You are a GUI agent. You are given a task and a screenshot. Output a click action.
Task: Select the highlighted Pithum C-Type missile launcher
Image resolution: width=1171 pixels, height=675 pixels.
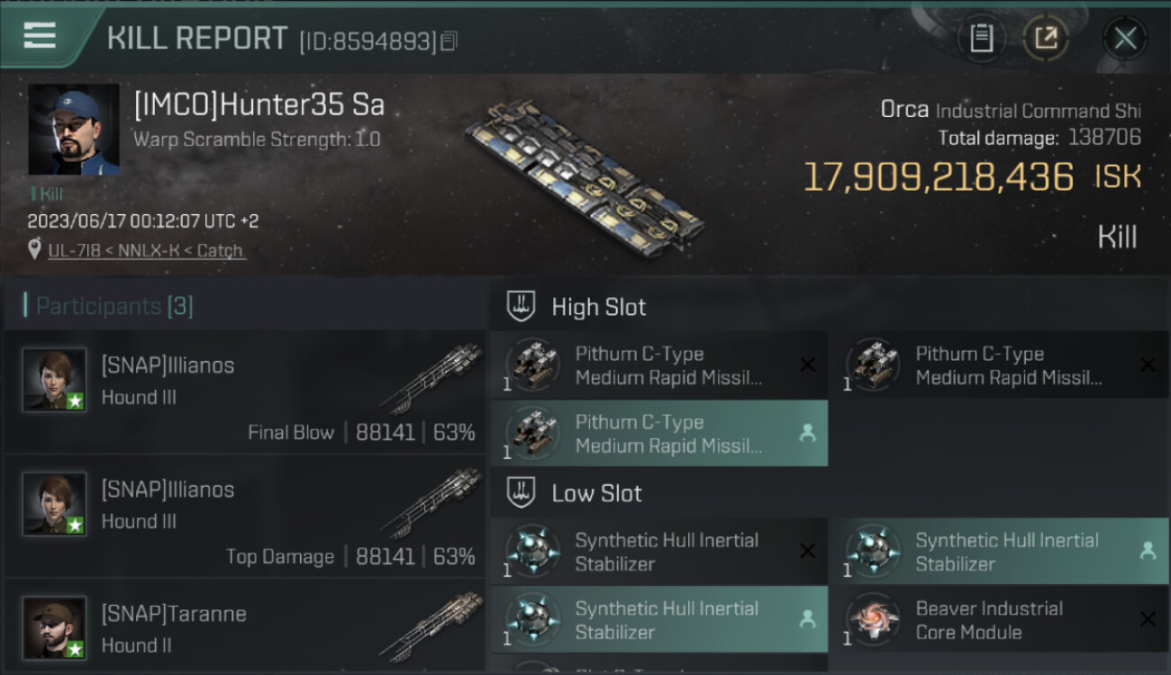tap(658, 433)
